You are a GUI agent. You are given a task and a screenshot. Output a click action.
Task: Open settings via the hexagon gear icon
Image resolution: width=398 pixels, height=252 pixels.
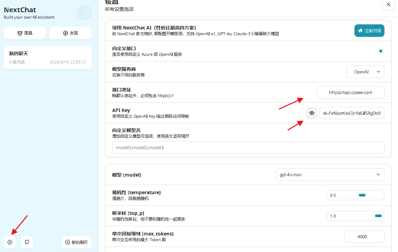click(x=10, y=242)
